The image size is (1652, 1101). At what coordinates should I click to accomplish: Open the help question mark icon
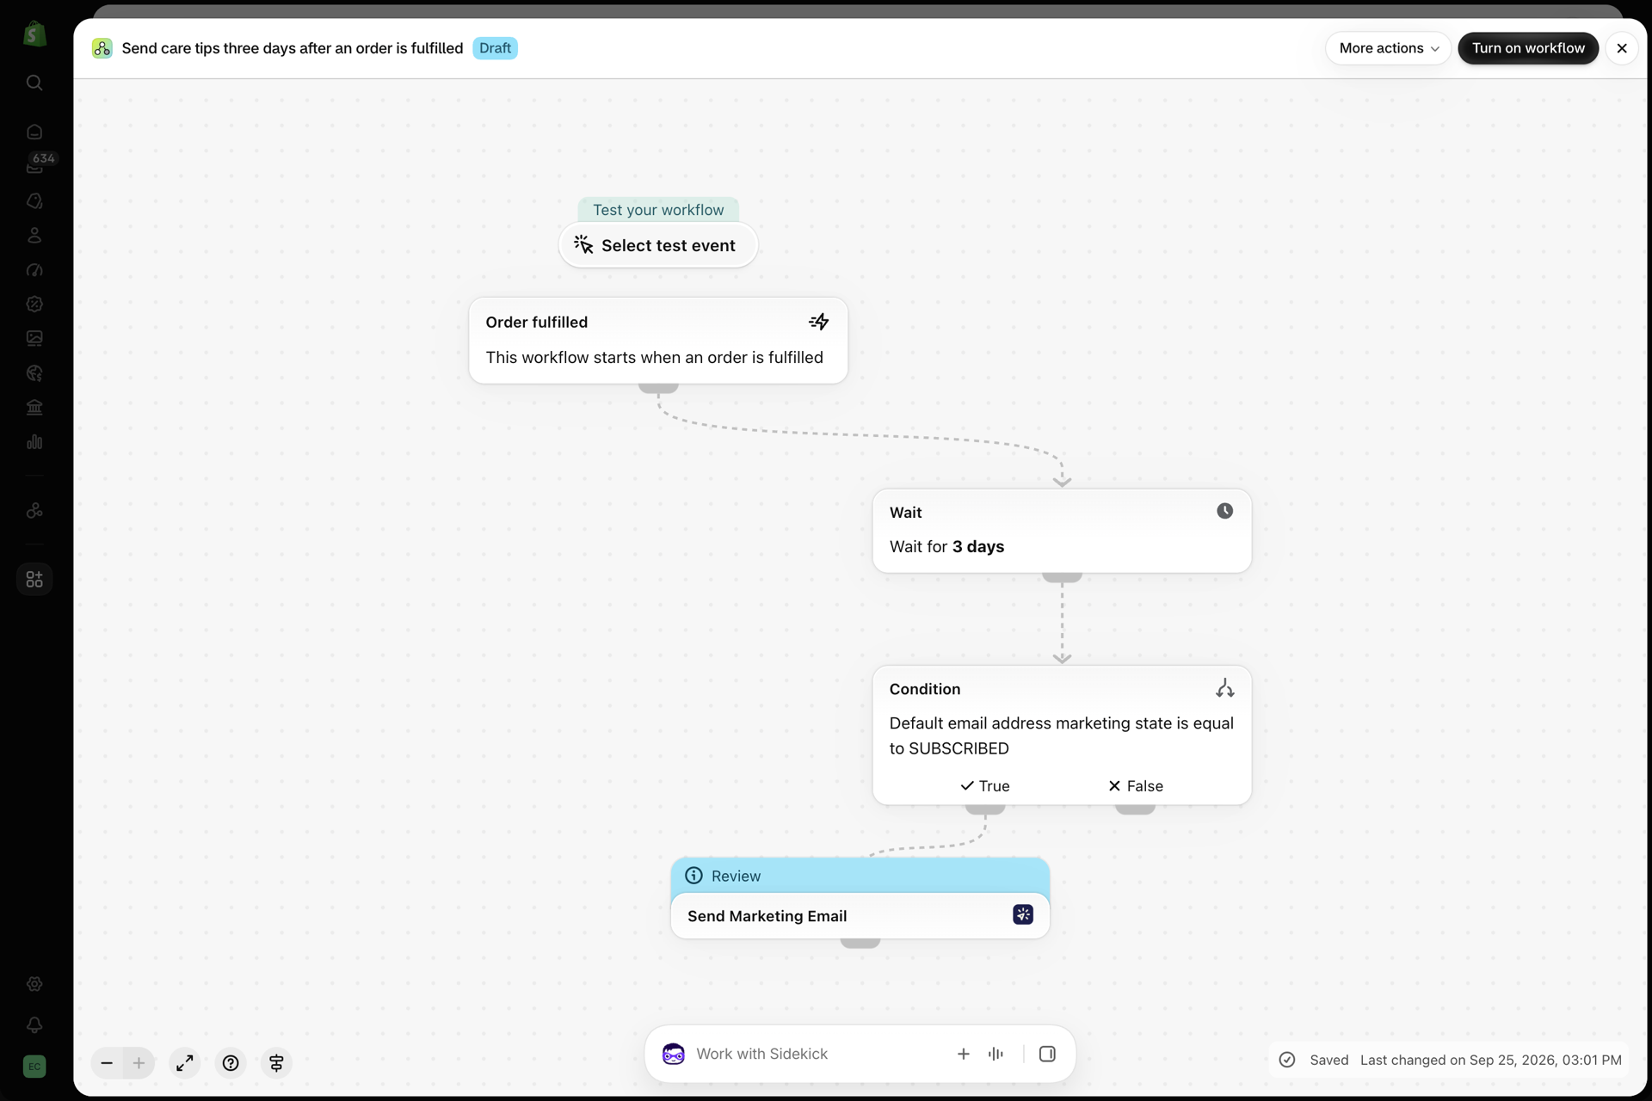231,1063
